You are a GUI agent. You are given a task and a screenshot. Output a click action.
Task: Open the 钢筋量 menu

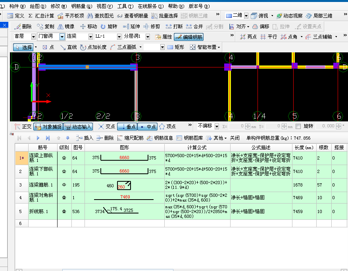(x=81, y=6)
